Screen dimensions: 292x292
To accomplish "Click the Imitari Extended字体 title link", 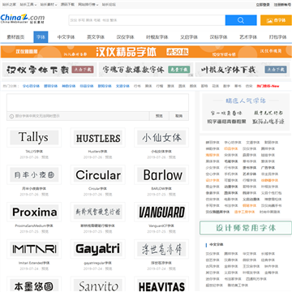I will pos(34,263).
